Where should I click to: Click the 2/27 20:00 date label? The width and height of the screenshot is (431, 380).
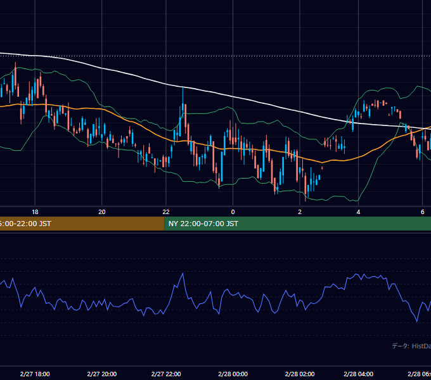click(x=102, y=374)
